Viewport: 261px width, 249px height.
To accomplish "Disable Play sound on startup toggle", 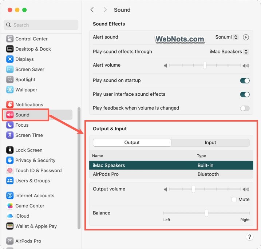I will pos(245,80).
